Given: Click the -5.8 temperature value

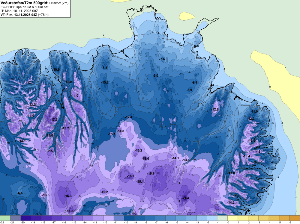Looking at the screenshot, I should point(196,46).
